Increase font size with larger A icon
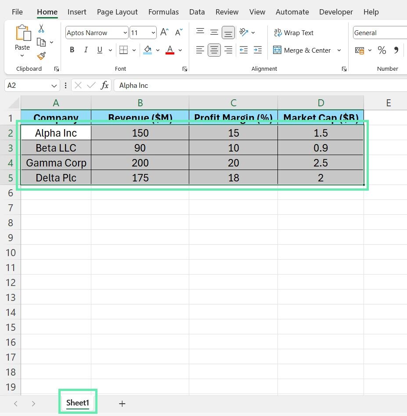The width and height of the screenshot is (407, 416). point(164,33)
